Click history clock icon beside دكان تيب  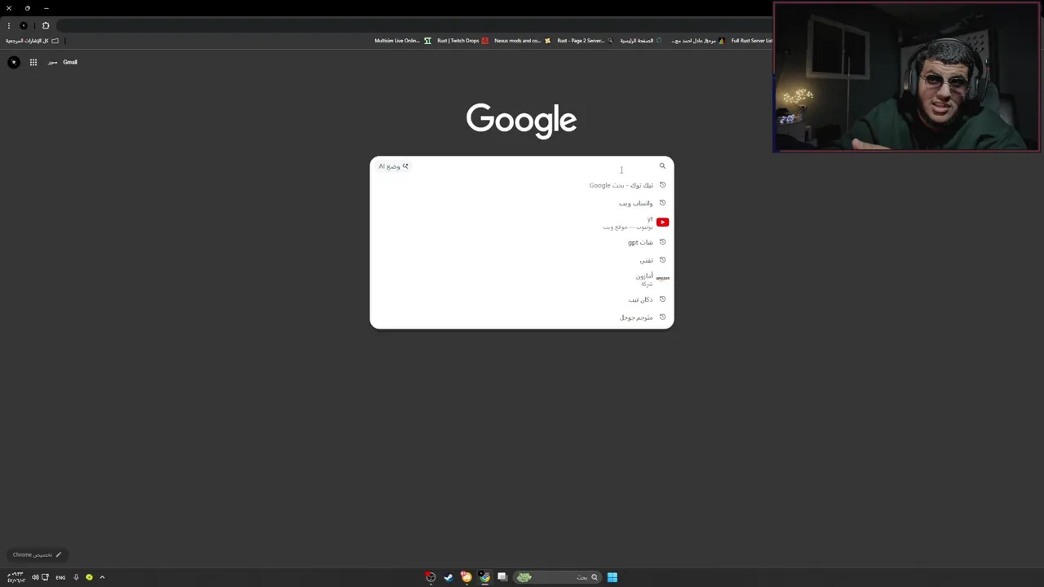coord(662,299)
